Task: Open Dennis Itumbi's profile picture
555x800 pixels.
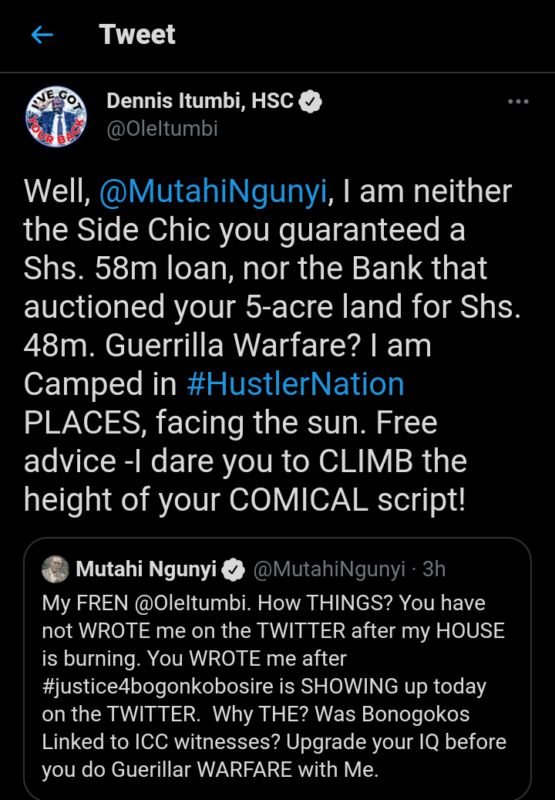Action: 56,116
